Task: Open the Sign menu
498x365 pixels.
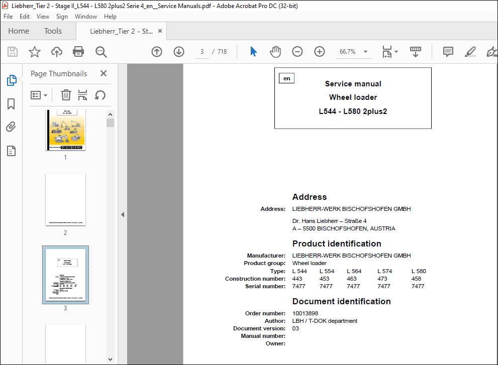Action: (62, 17)
